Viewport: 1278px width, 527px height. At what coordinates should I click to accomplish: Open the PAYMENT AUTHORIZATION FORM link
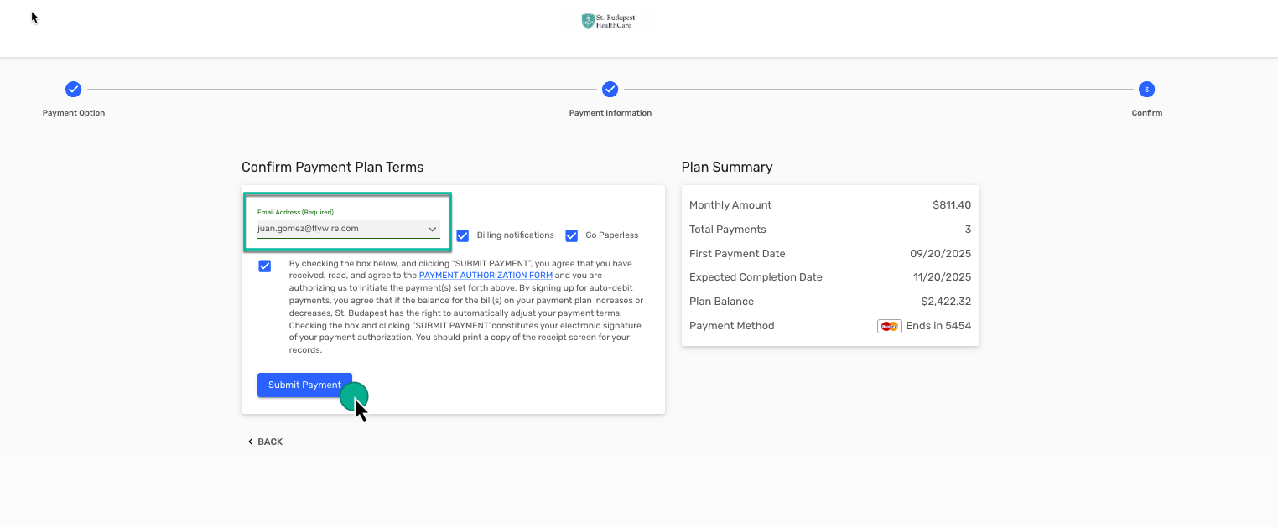[x=486, y=275]
